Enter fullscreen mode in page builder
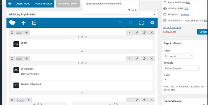 click(x=141, y=23)
